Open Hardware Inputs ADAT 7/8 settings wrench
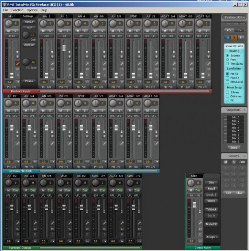The image size is (249, 251). [x=209, y=63]
